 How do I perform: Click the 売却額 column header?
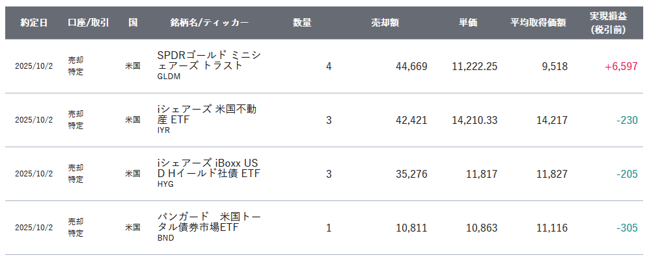pos(385,23)
